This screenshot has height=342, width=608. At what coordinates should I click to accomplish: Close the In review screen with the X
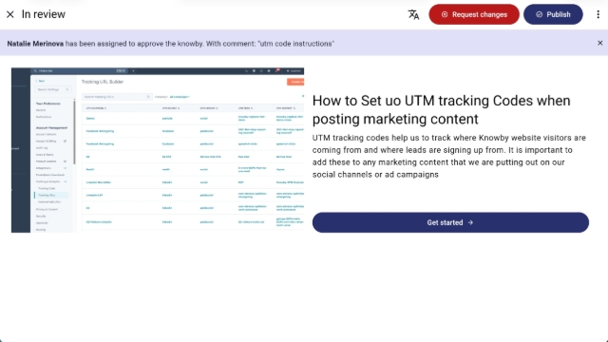(10, 15)
